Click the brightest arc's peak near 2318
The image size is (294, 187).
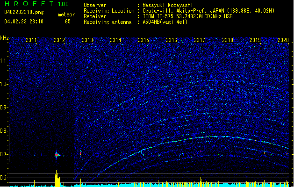[218, 137]
